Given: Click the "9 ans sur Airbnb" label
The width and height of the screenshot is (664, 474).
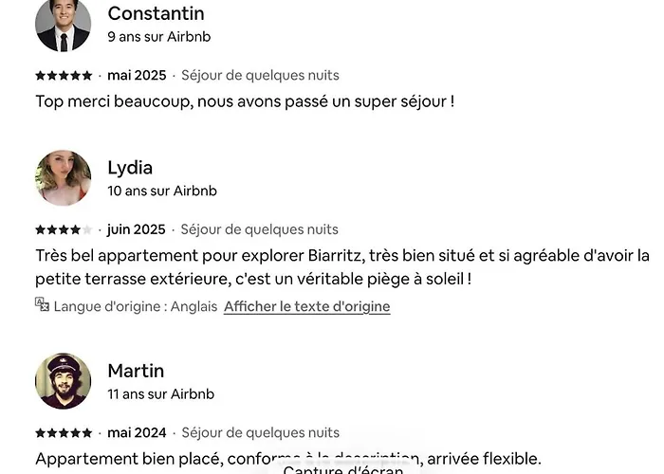Looking at the screenshot, I should tap(158, 37).
